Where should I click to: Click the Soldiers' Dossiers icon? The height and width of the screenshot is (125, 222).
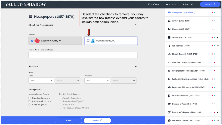coord(169,96)
